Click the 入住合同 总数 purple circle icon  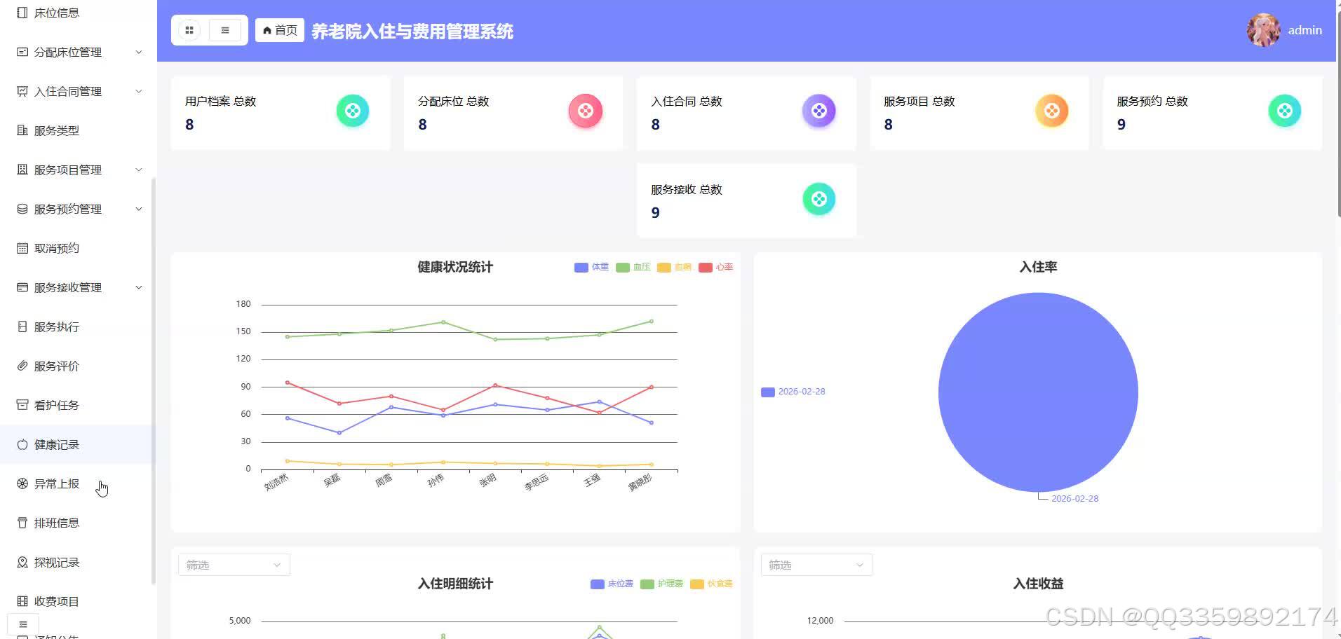[818, 111]
